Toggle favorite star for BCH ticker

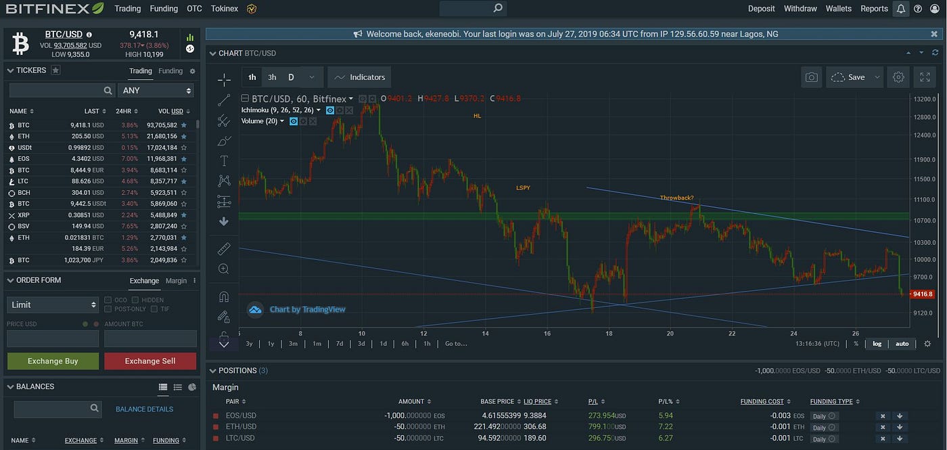pyautogui.click(x=183, y=193)
